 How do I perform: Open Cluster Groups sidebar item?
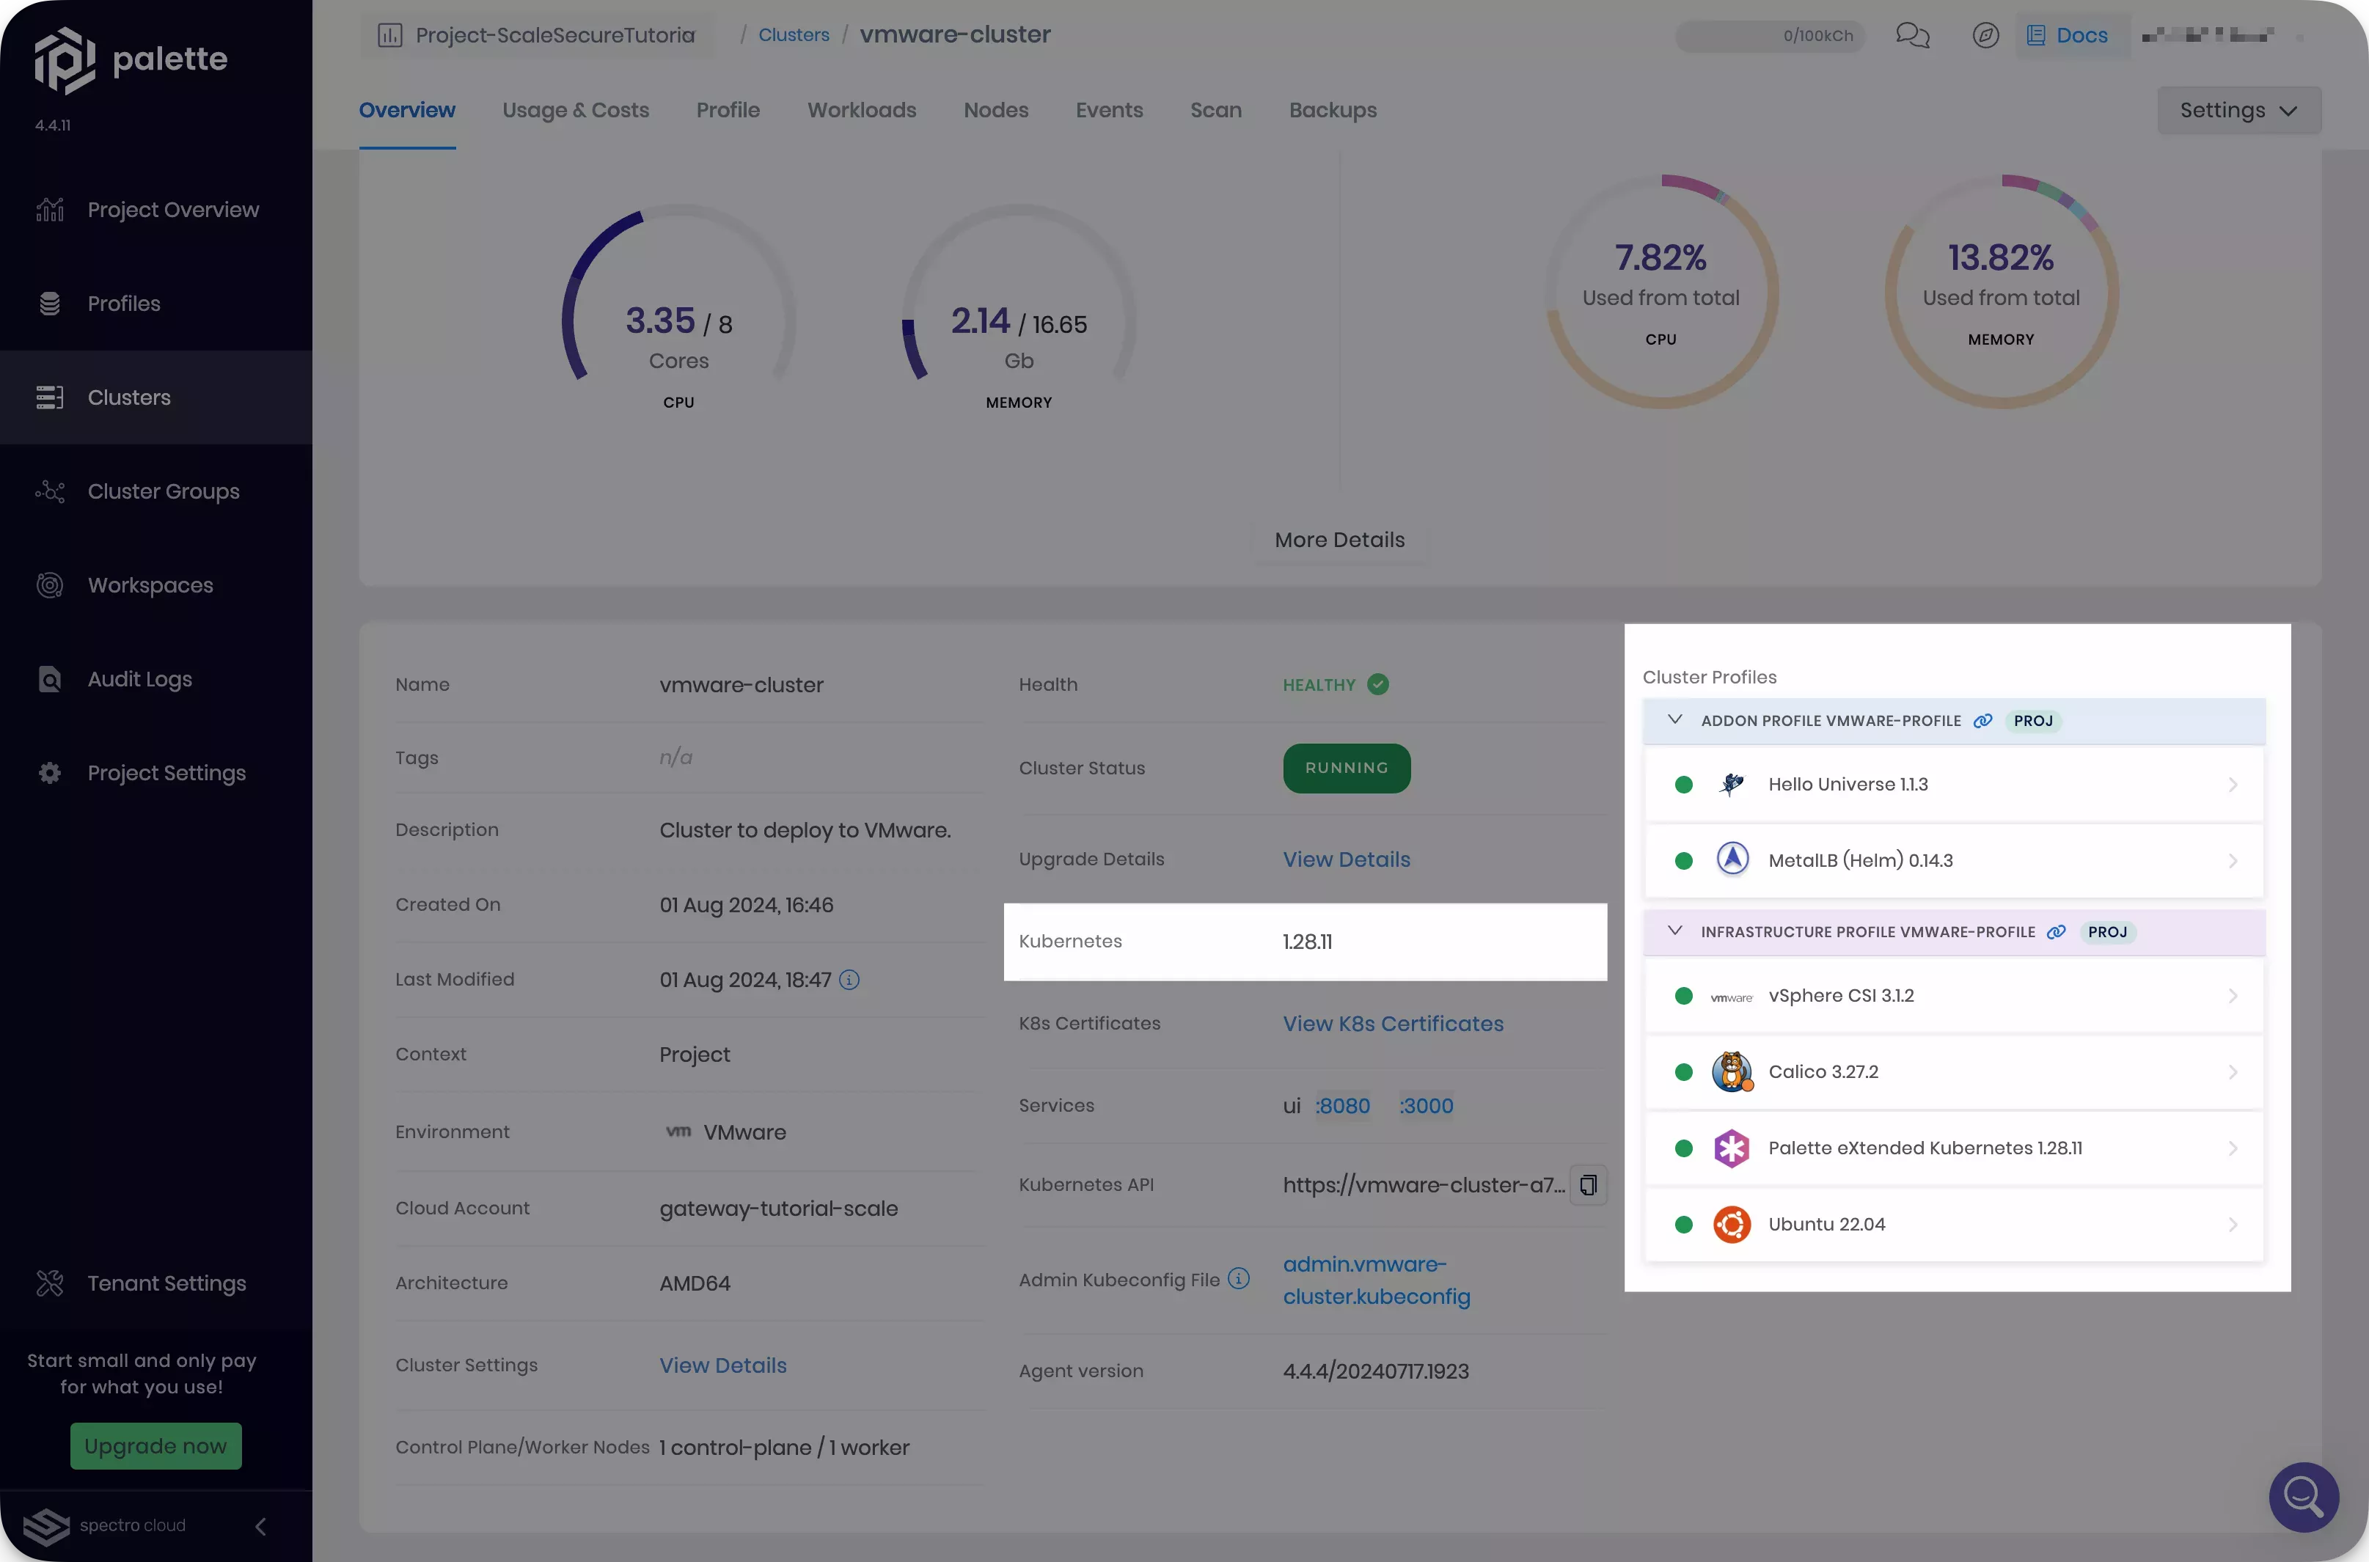[x=155, y=491]
